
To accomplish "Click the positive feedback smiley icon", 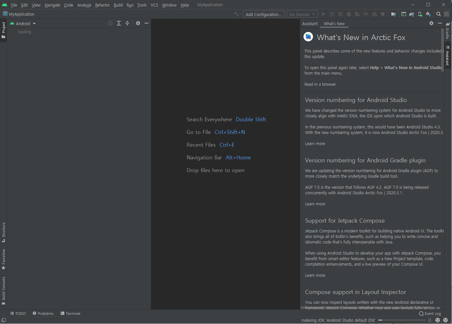I will (438, 320).
